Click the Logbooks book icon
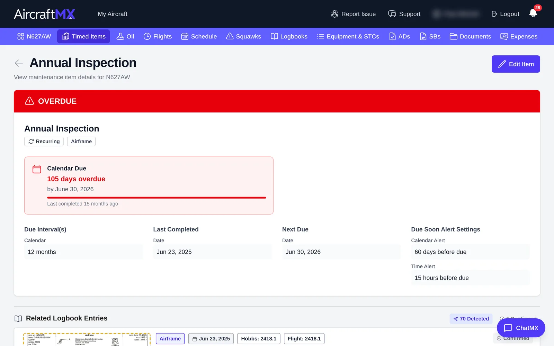Viewport: 554px width, 346px height. (x=274, y=36)
